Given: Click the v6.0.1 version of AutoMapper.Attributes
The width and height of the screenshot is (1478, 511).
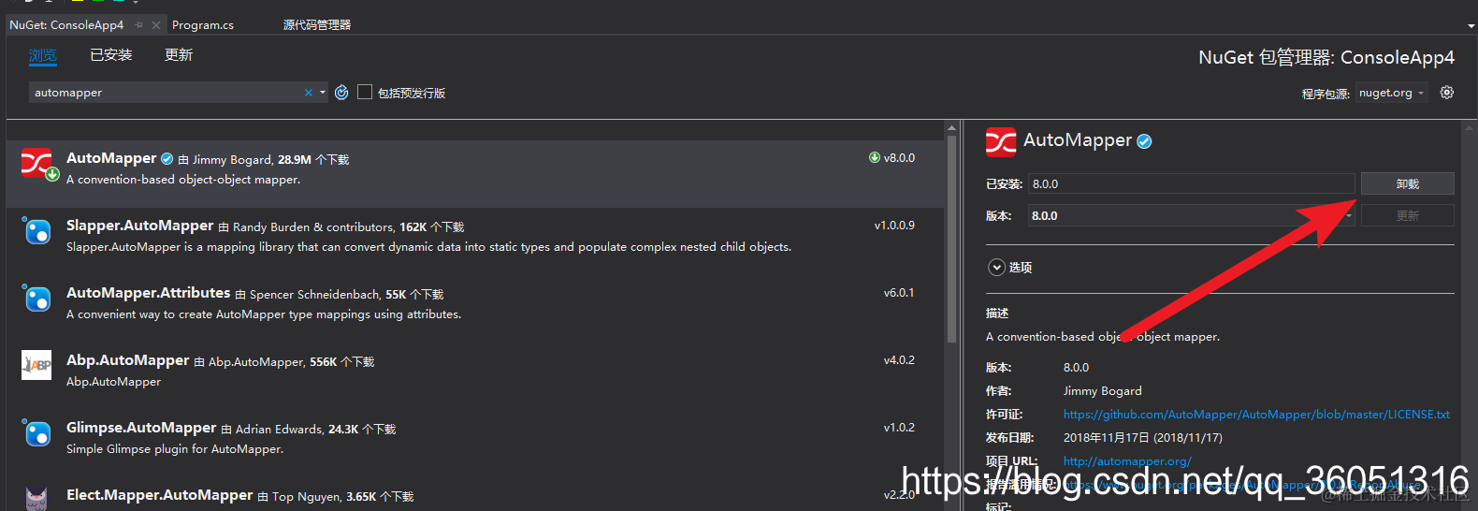Looking at the screenshot, I should [899, 293].
